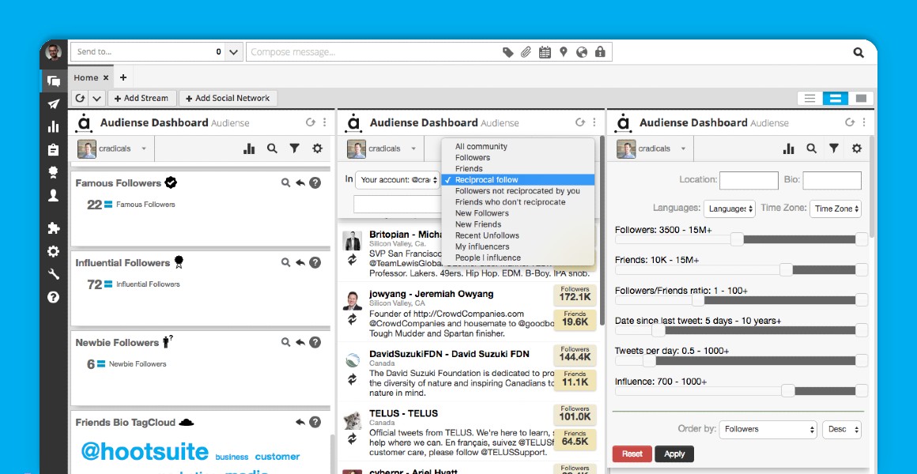Image resolution: width=917 pixels, height=474 pixels.
Task: Open statistics bar chart icon in Famous Followers column
Action: 249,149
